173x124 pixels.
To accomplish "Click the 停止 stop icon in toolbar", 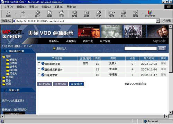I will click(38, 12).
